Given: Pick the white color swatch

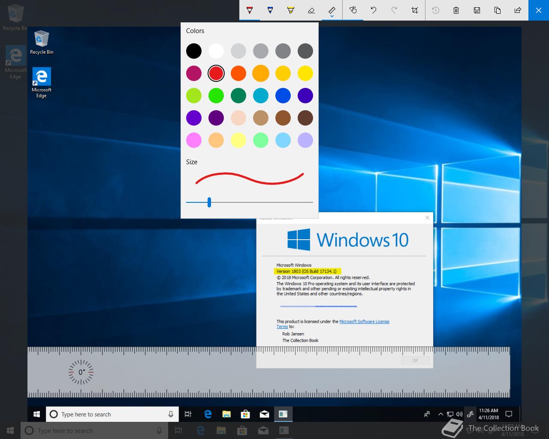Looking at the screenshot, I should 216,51.
